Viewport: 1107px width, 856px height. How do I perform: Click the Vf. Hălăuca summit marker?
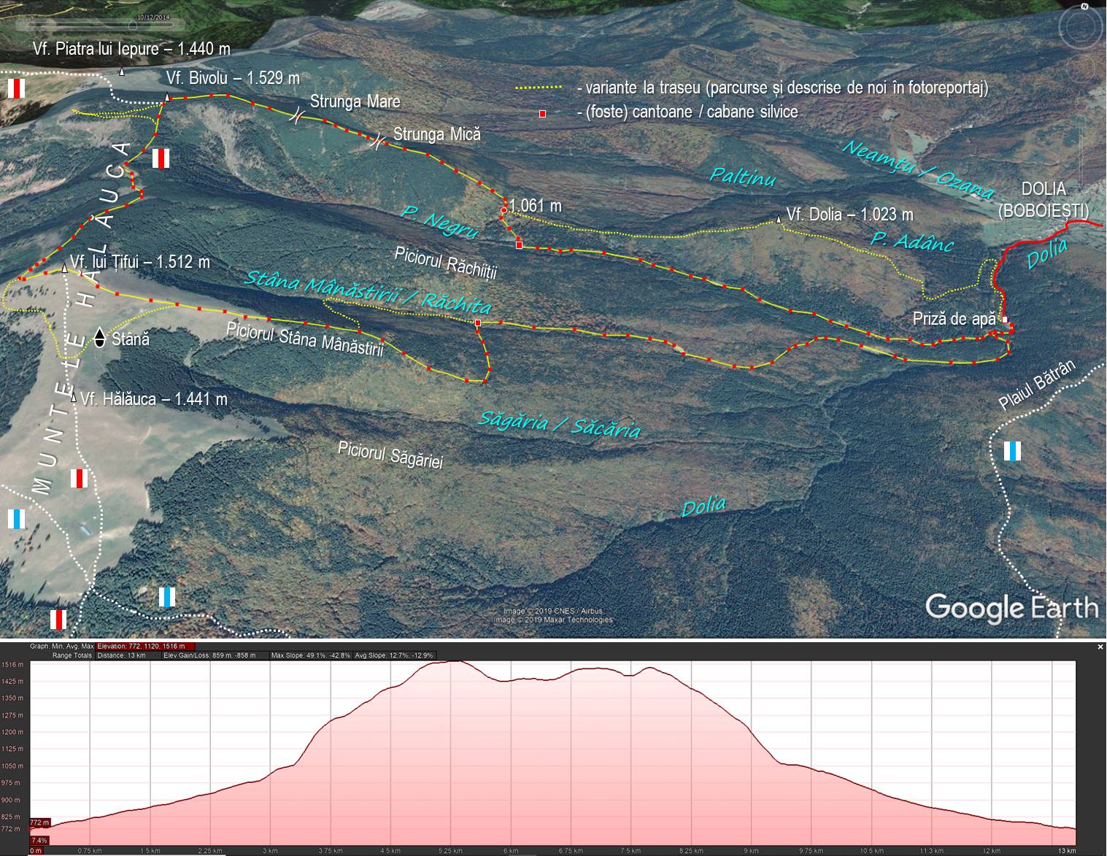click(x=74, y=398)
